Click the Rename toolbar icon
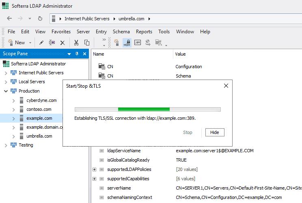 tap(52, 43)
